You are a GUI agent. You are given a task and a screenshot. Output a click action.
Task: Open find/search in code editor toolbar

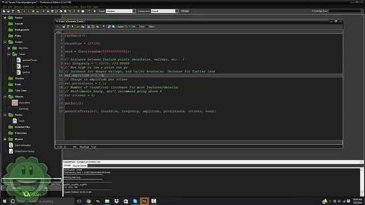[x=104, y=27]
